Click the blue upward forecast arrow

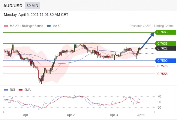[x=148, y=40]
